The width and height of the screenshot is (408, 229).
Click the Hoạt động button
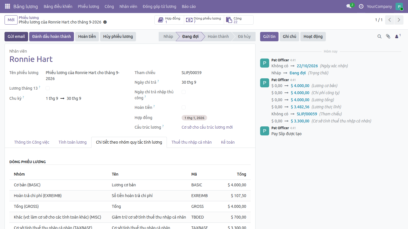(x=313, y=36)
